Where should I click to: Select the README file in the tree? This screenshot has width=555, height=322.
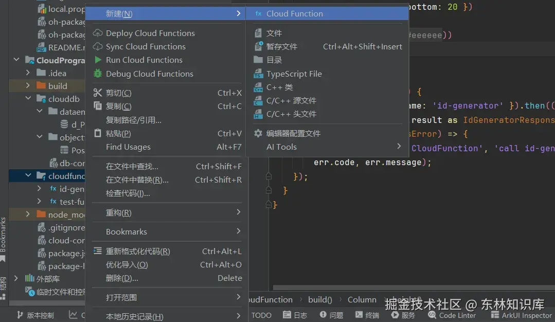[x=61, y=47]
